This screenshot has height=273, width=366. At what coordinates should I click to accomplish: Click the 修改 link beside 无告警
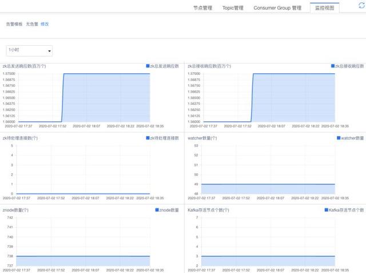[x=45, y=24]
